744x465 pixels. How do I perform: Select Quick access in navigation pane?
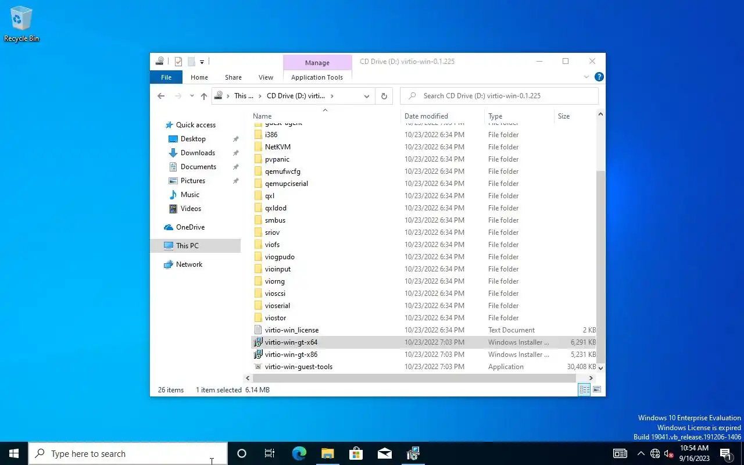[x=195, y=125]
